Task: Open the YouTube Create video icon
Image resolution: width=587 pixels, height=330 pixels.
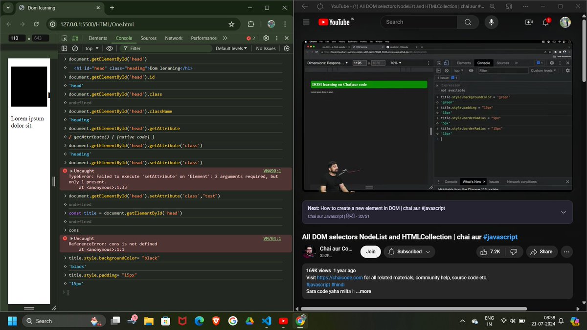Action: point(529,22)
